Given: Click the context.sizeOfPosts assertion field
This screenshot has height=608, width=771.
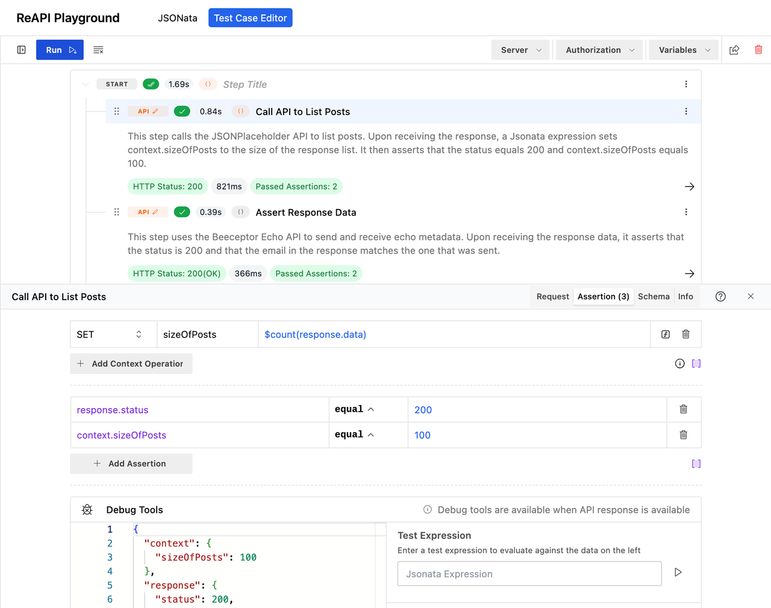Looking at the screenshot, I should pos(199,435).
